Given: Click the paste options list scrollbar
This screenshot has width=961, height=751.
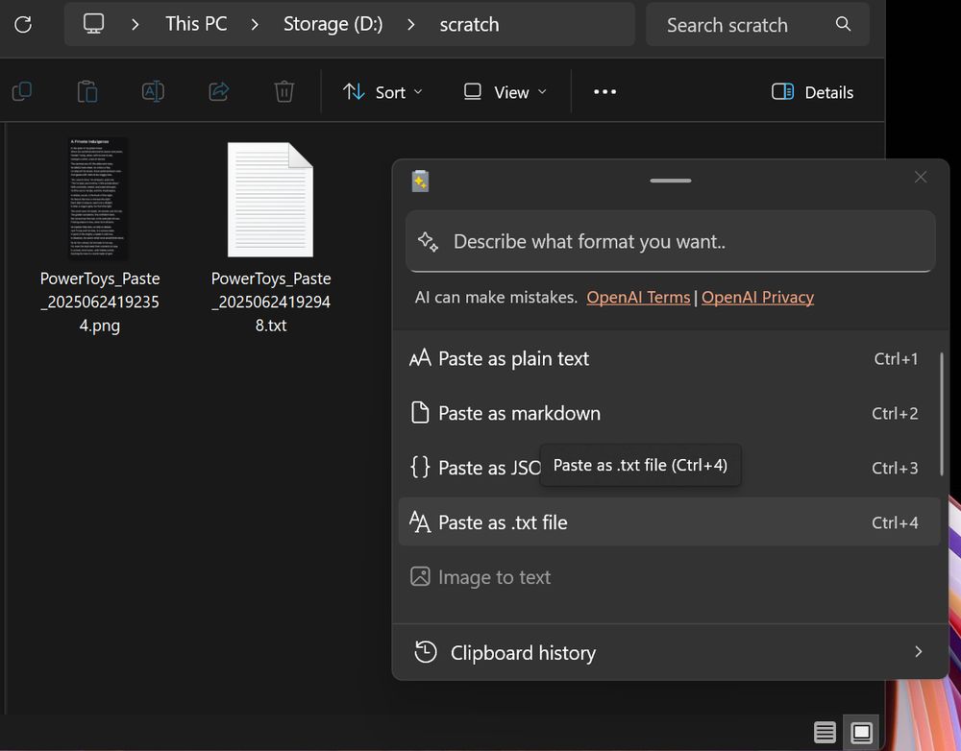Looking at the screenshot, I should (x=942, y=414).
